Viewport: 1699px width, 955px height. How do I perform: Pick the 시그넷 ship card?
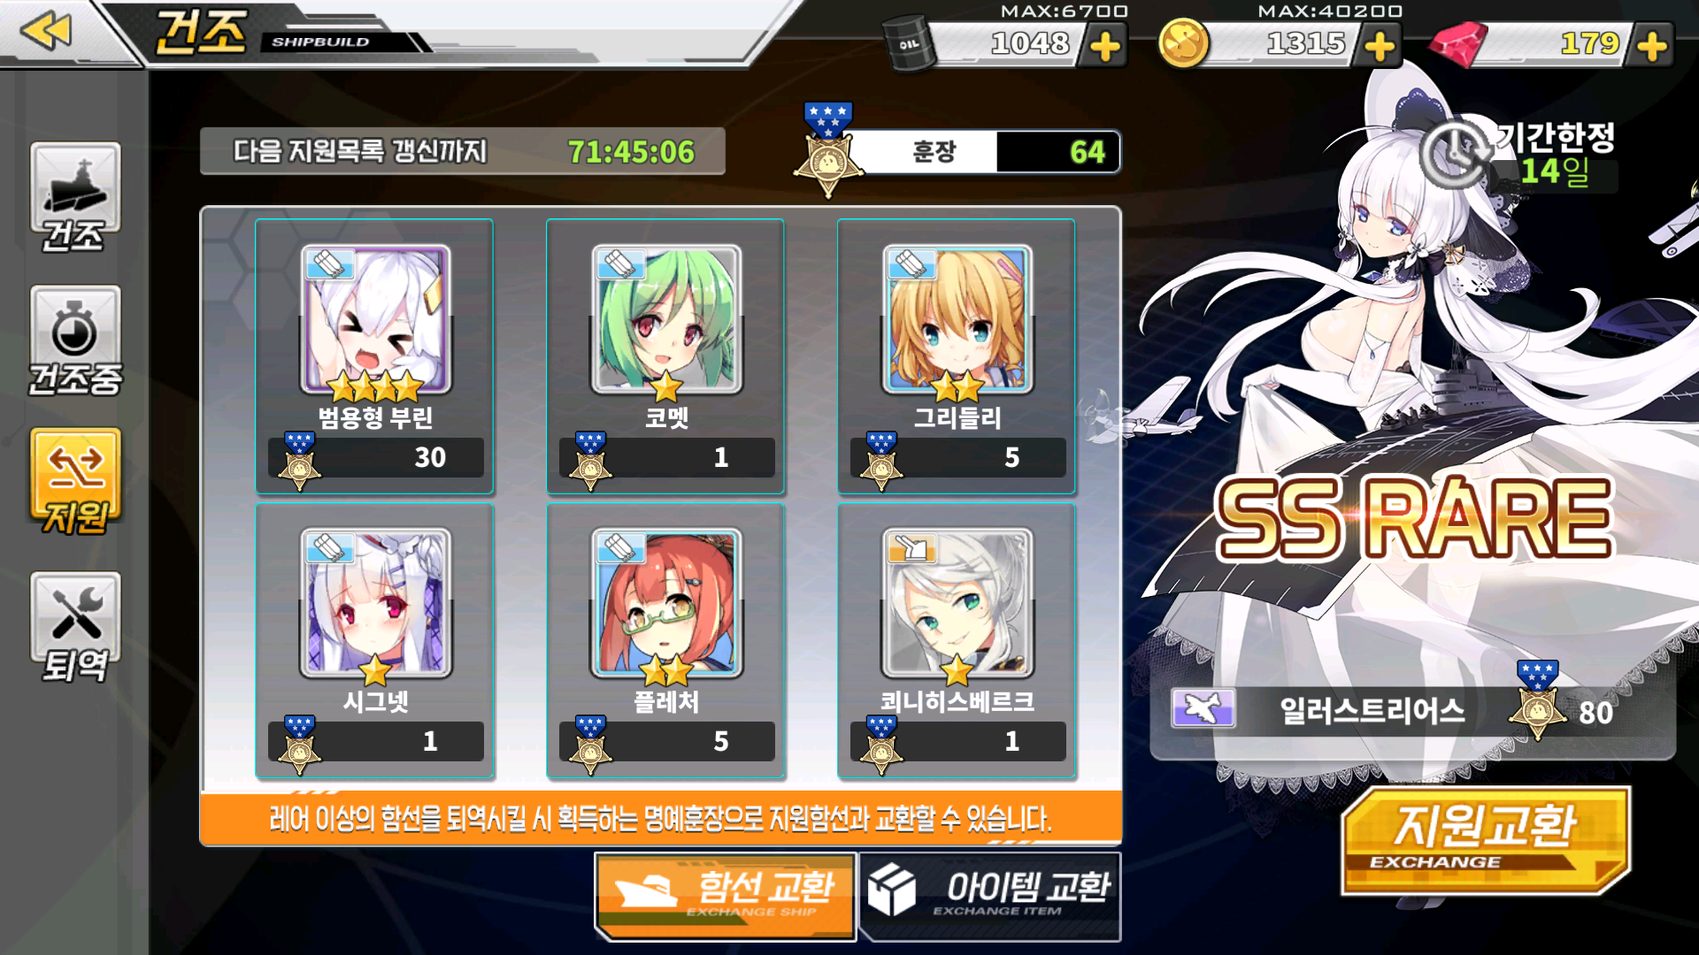374,641
